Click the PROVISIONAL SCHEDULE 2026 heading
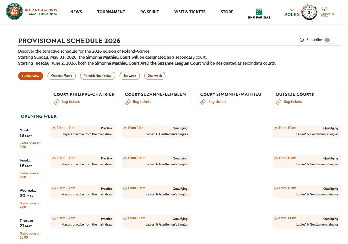This screenshot has height=244, width=348. (x=69, y=41)
